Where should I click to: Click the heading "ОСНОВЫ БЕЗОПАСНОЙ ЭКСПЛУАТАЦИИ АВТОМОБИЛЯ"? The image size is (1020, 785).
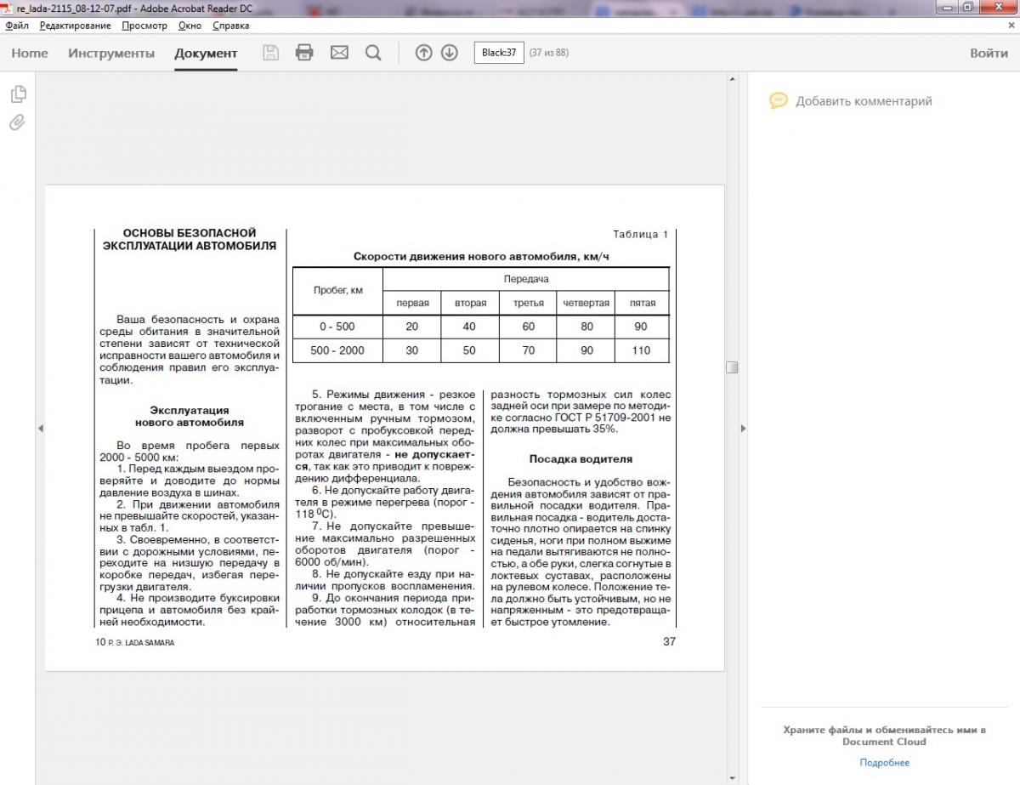(x=190, y=239)
